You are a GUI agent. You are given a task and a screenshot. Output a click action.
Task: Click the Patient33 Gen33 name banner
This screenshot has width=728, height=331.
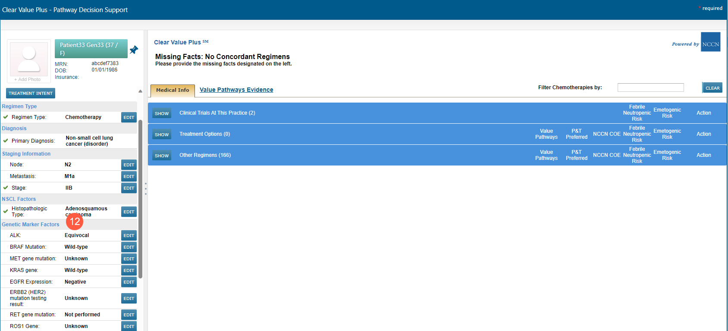(x=91, y=49)
